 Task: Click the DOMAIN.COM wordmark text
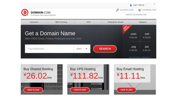[x=41, y=12]
